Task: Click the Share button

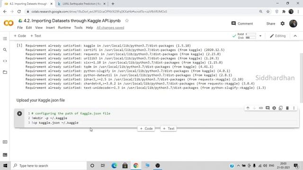Action: click(270, 24)
